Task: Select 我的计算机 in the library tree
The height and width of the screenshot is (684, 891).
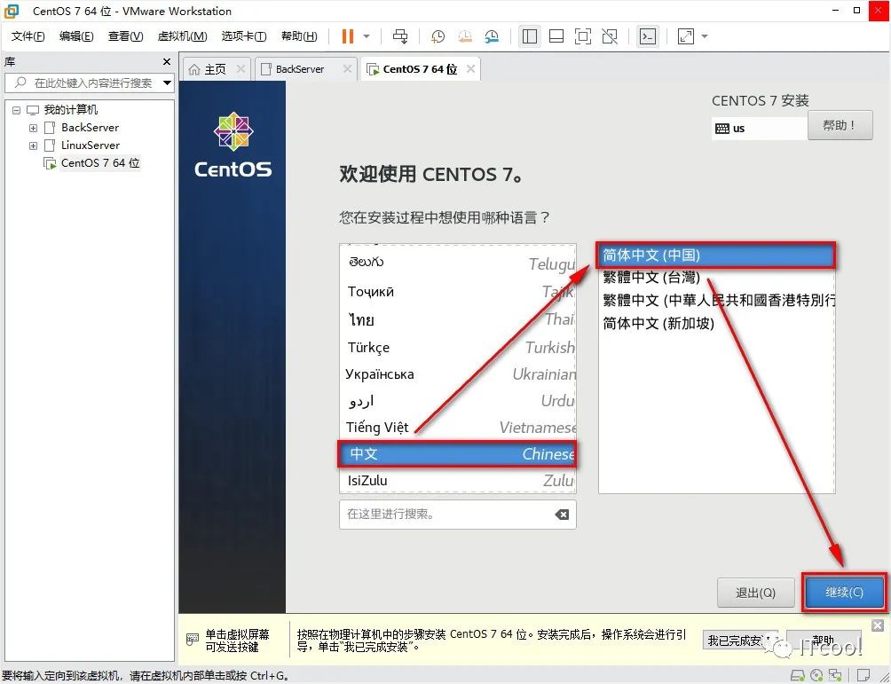Action: (70, 110)
